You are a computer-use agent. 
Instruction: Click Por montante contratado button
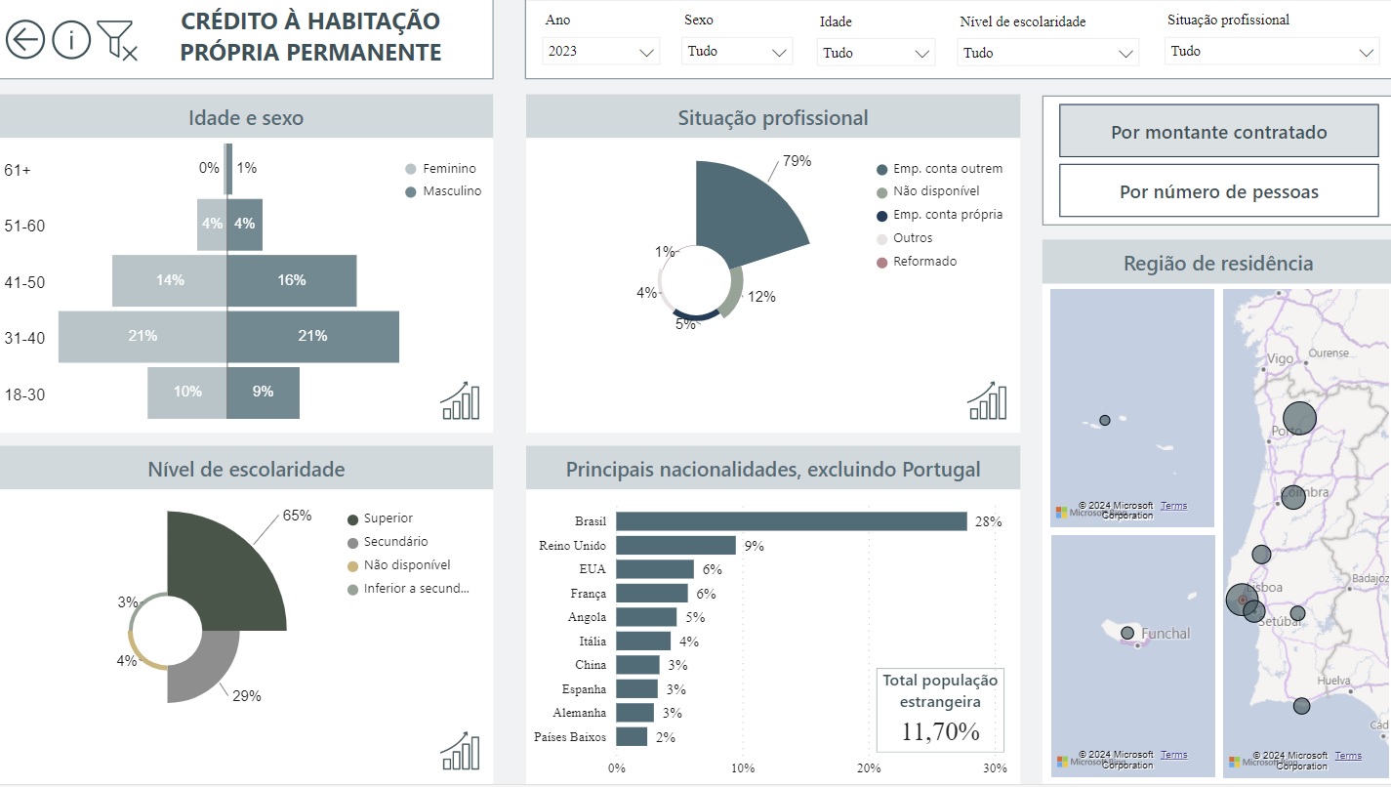(1219, 132)
